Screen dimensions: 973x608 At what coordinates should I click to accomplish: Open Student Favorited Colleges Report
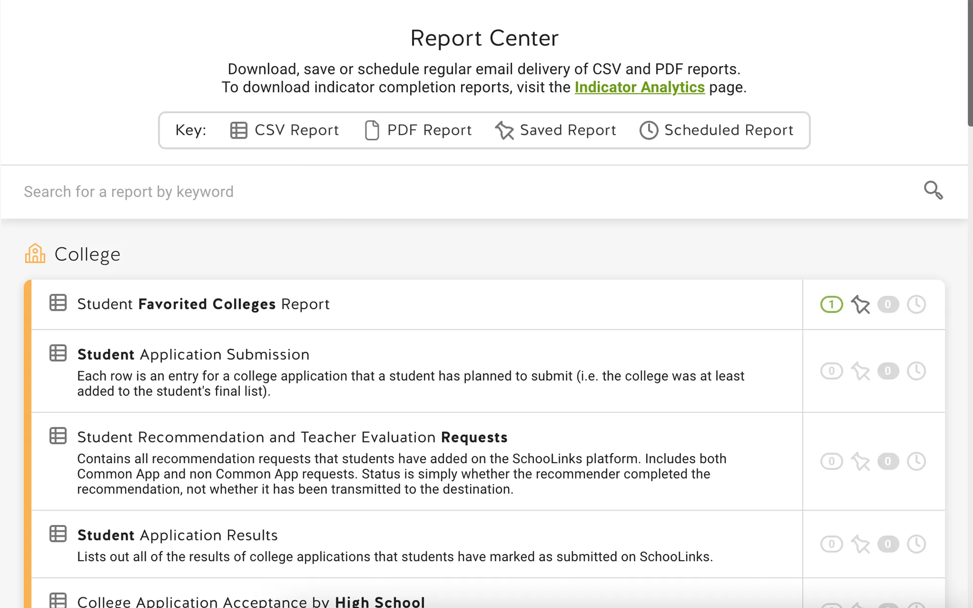point(203,304)
